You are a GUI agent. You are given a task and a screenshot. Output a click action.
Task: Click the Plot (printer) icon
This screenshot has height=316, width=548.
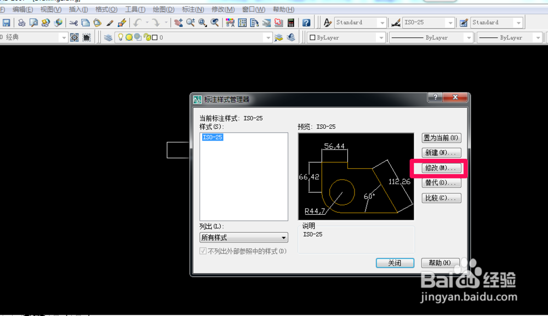click(22, 23)
